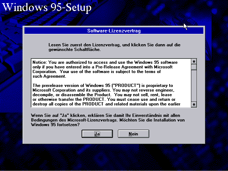Click the scrollbar track below the thumb
This screenshot has height=171, width=228.
pos(194,86)
